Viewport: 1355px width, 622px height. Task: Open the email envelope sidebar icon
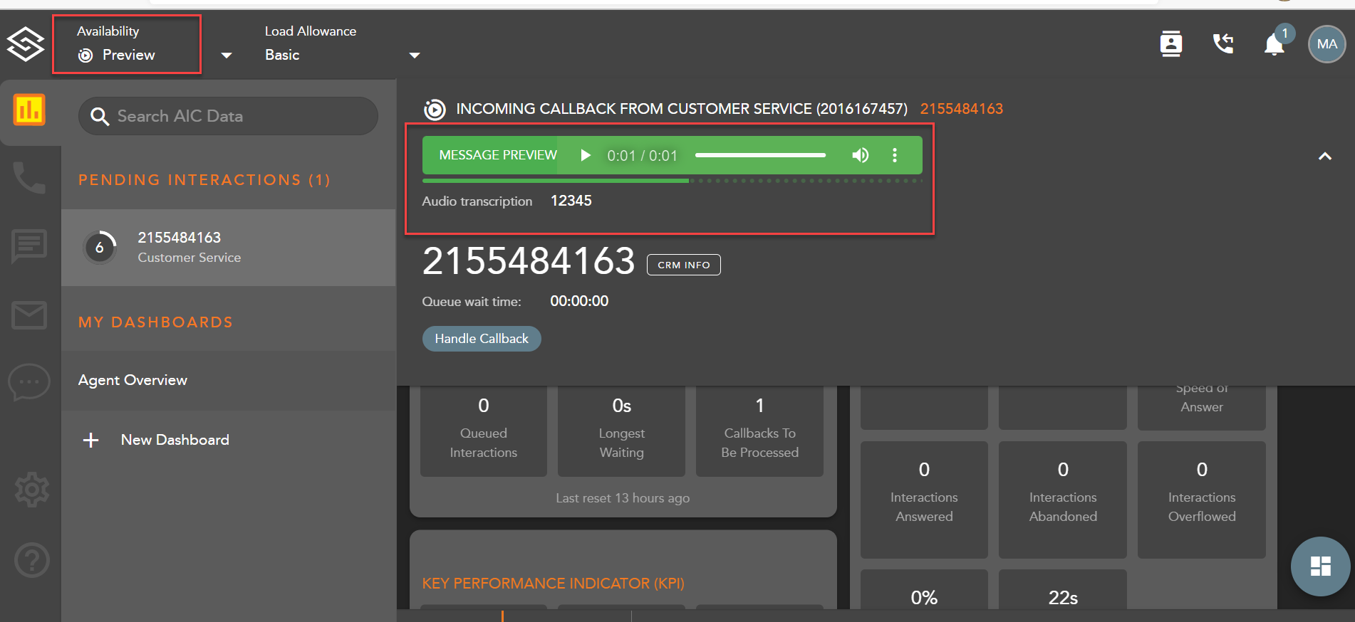(29, 315)
